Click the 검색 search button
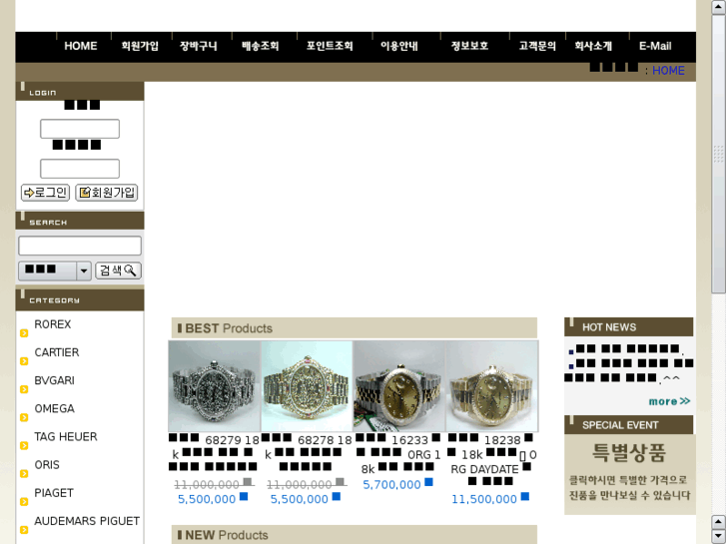Image resolution: width=726 pixels, height=544 pixels. pyautogui.click(x=118, y=271)
